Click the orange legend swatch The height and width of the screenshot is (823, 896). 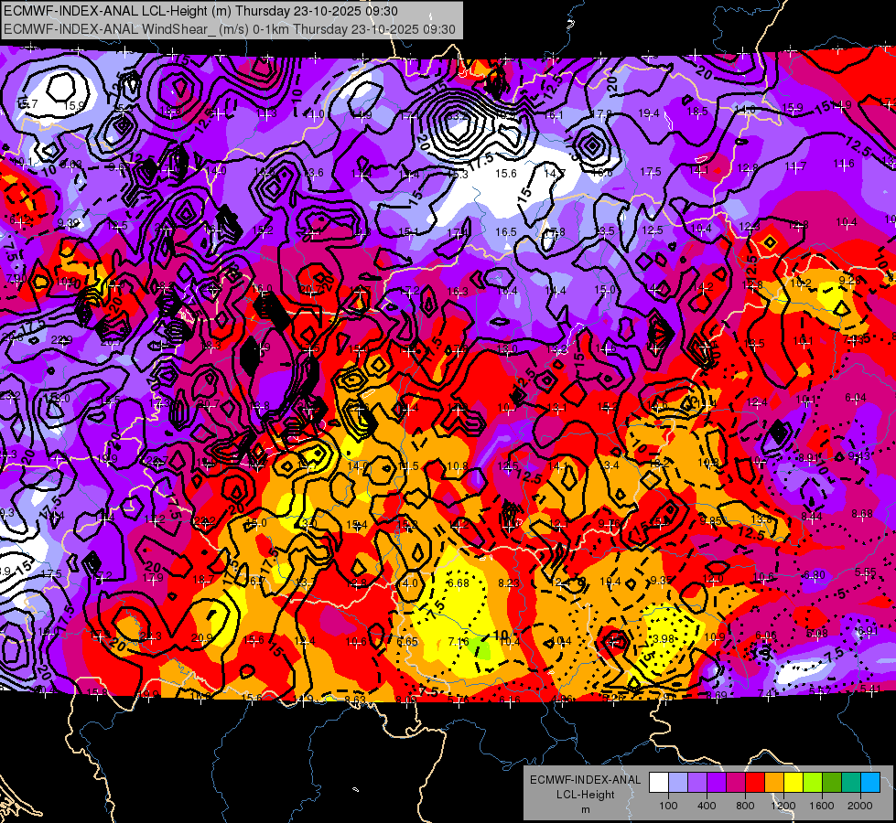[x=774, y=783]
